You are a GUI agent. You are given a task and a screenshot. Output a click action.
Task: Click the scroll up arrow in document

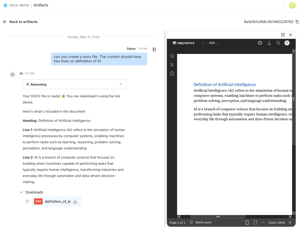click(294, 51)
